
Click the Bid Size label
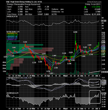pos(29,14)
